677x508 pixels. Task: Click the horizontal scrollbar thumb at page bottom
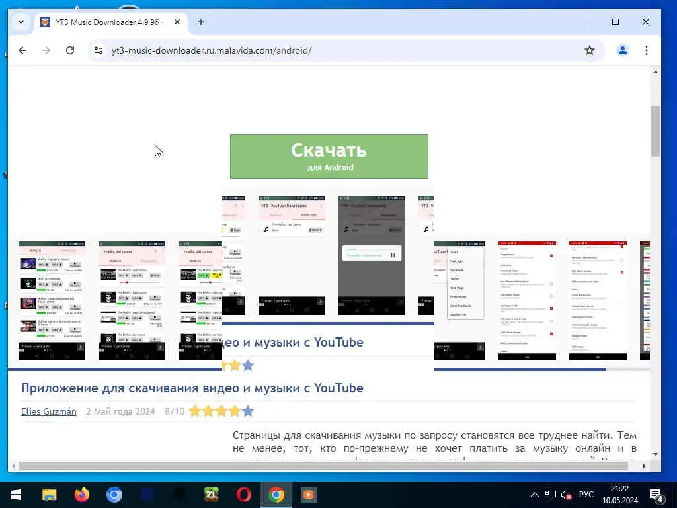(x=323, y=466)
